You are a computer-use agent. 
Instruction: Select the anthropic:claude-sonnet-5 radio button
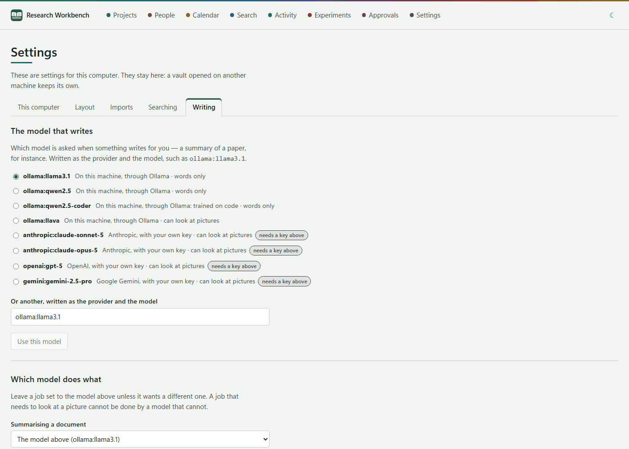tap(16, 235)
